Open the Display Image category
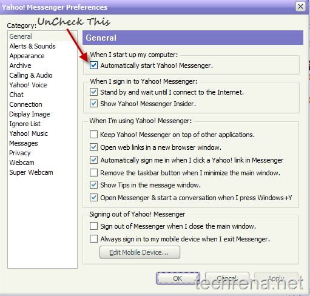310x296 pixels. pyautogui.click(x=30, y=114)
